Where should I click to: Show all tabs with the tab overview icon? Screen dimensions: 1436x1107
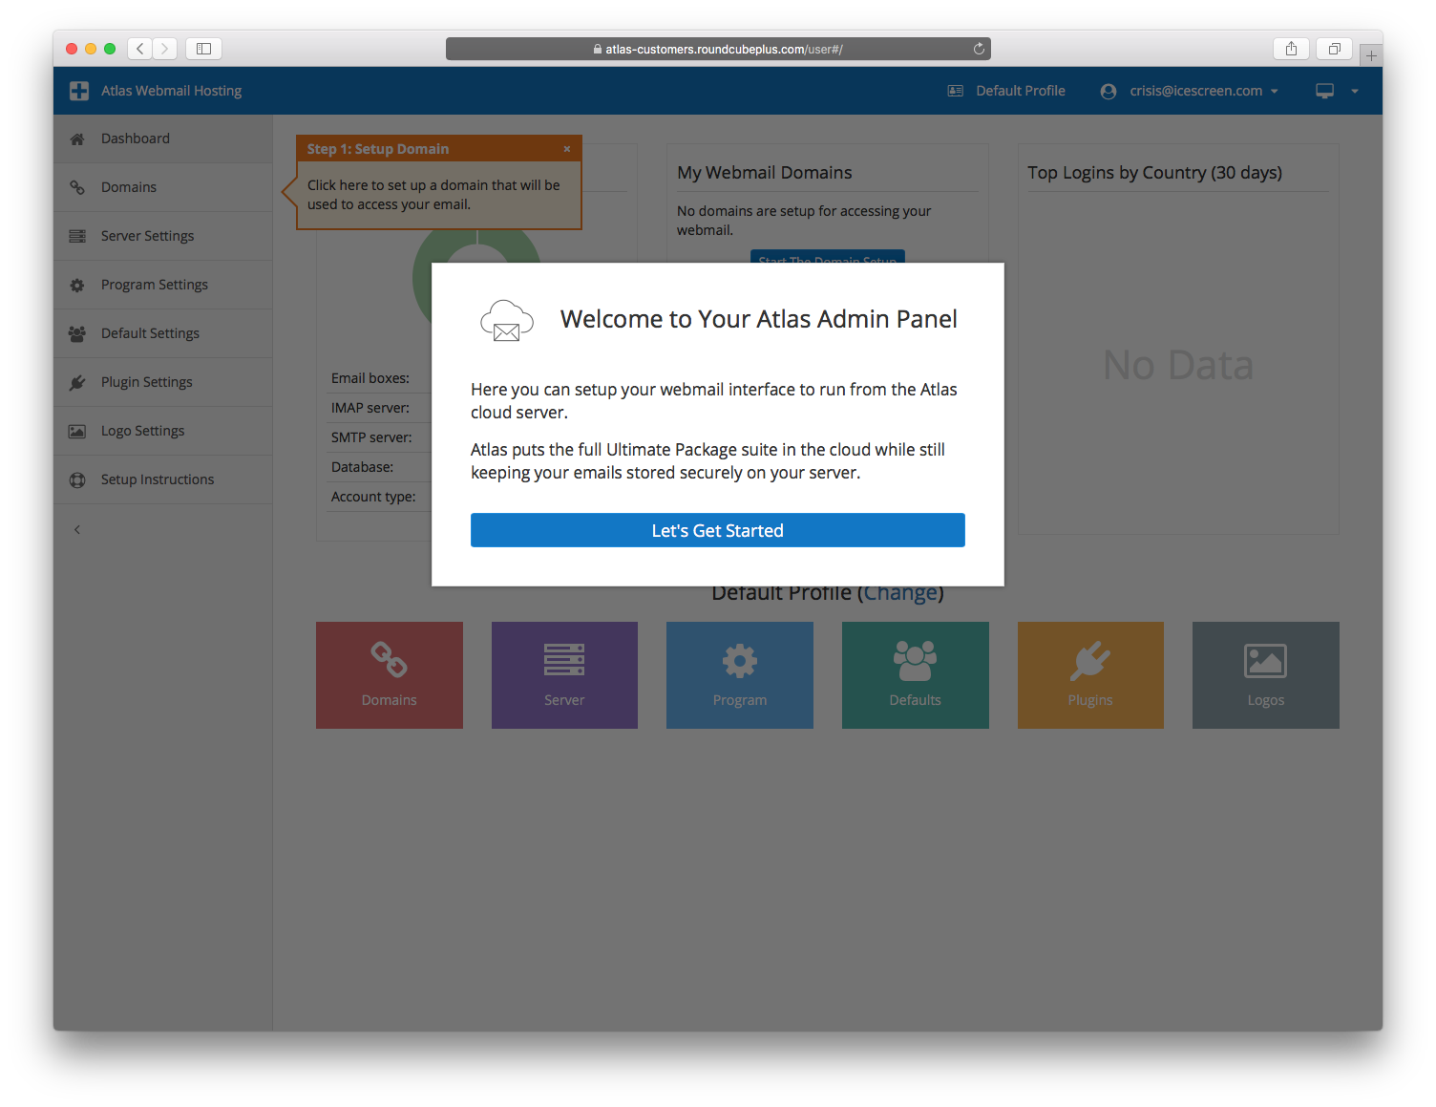[1334, 49]
